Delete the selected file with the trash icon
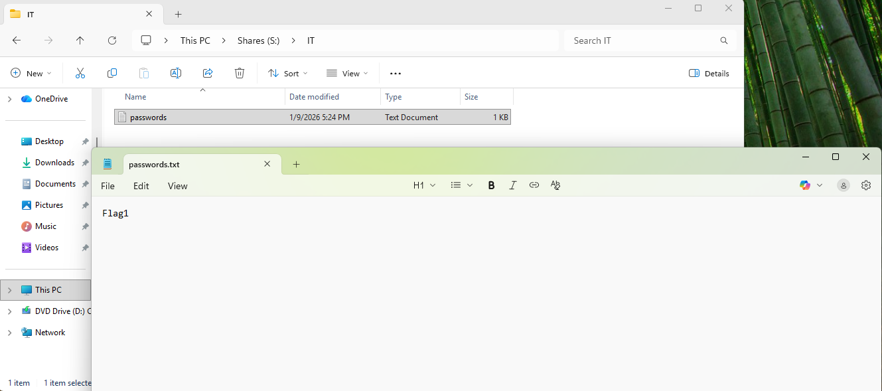Viewport: 882px width, 391px height. tap(240, 74)
